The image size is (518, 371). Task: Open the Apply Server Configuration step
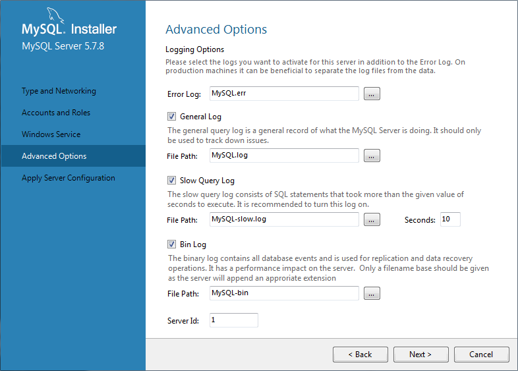pyautogui.click(x=69, y=178)
